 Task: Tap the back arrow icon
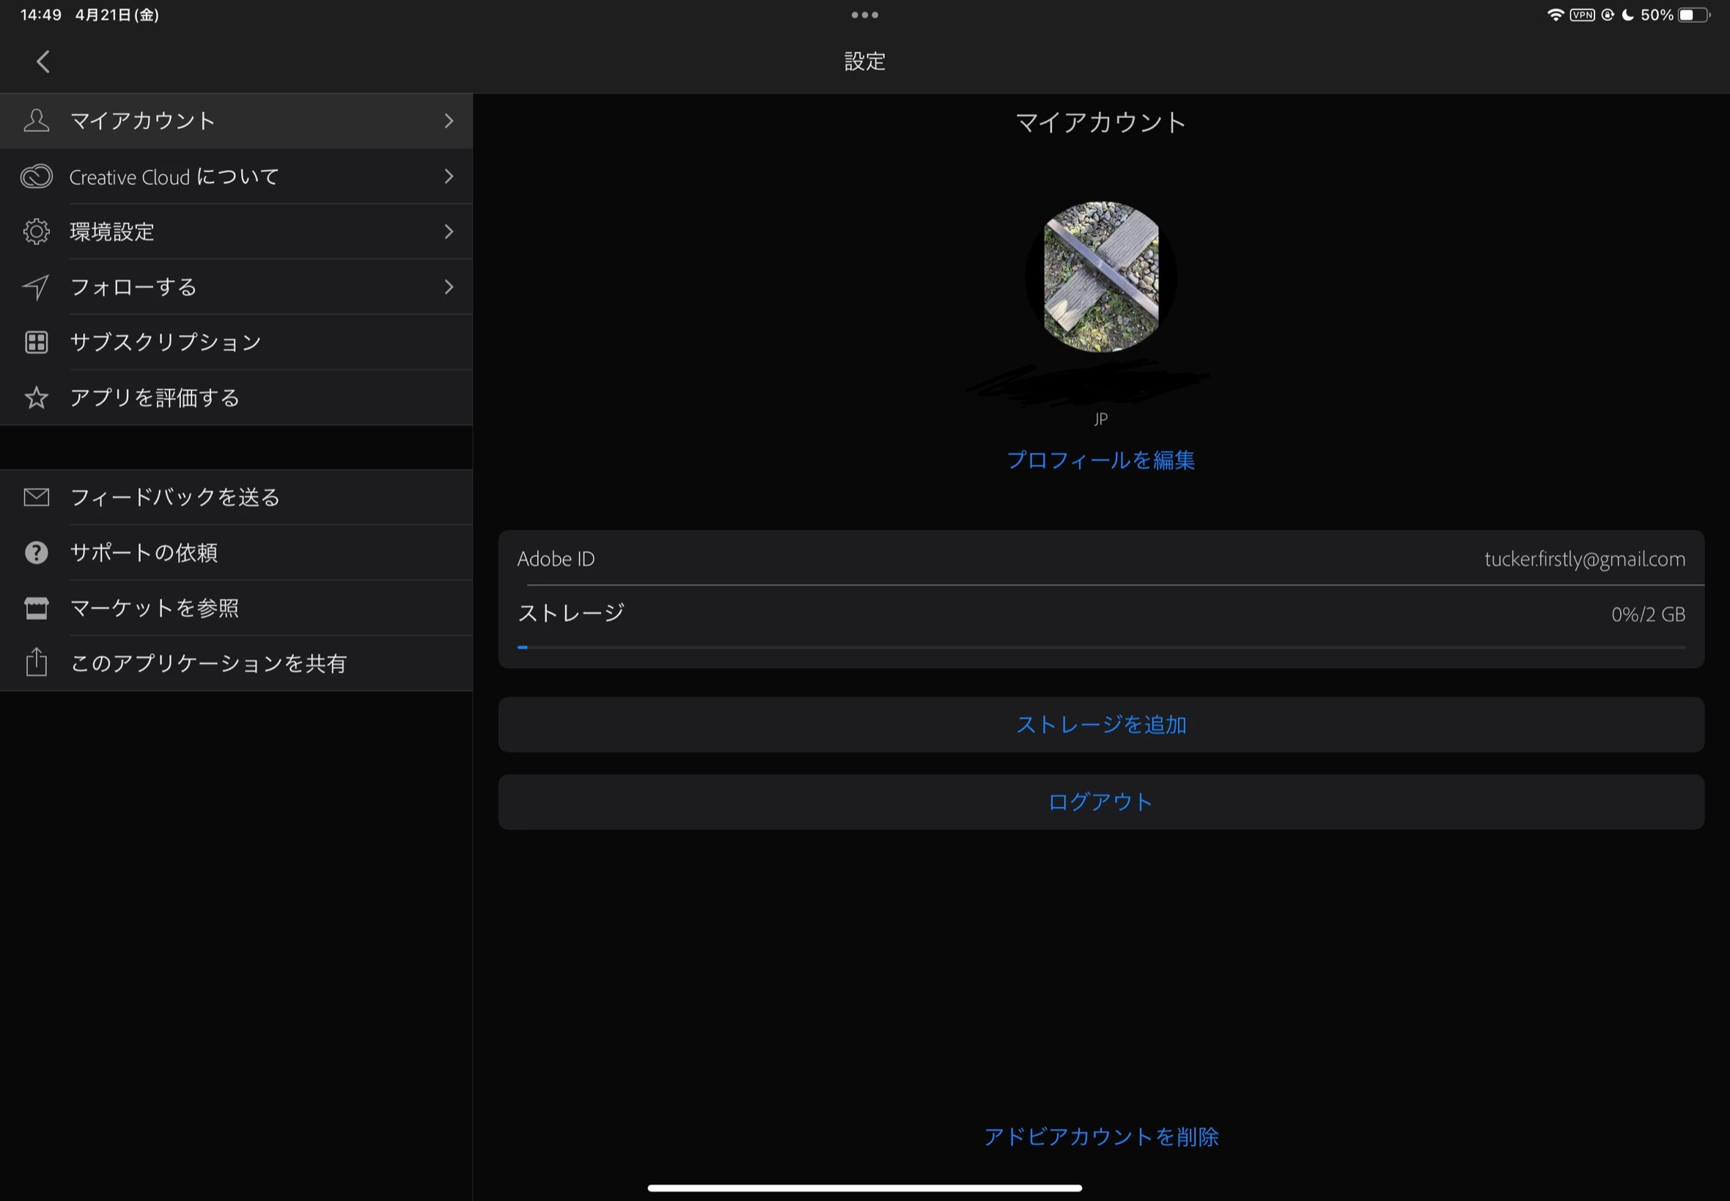click(43, 62)
